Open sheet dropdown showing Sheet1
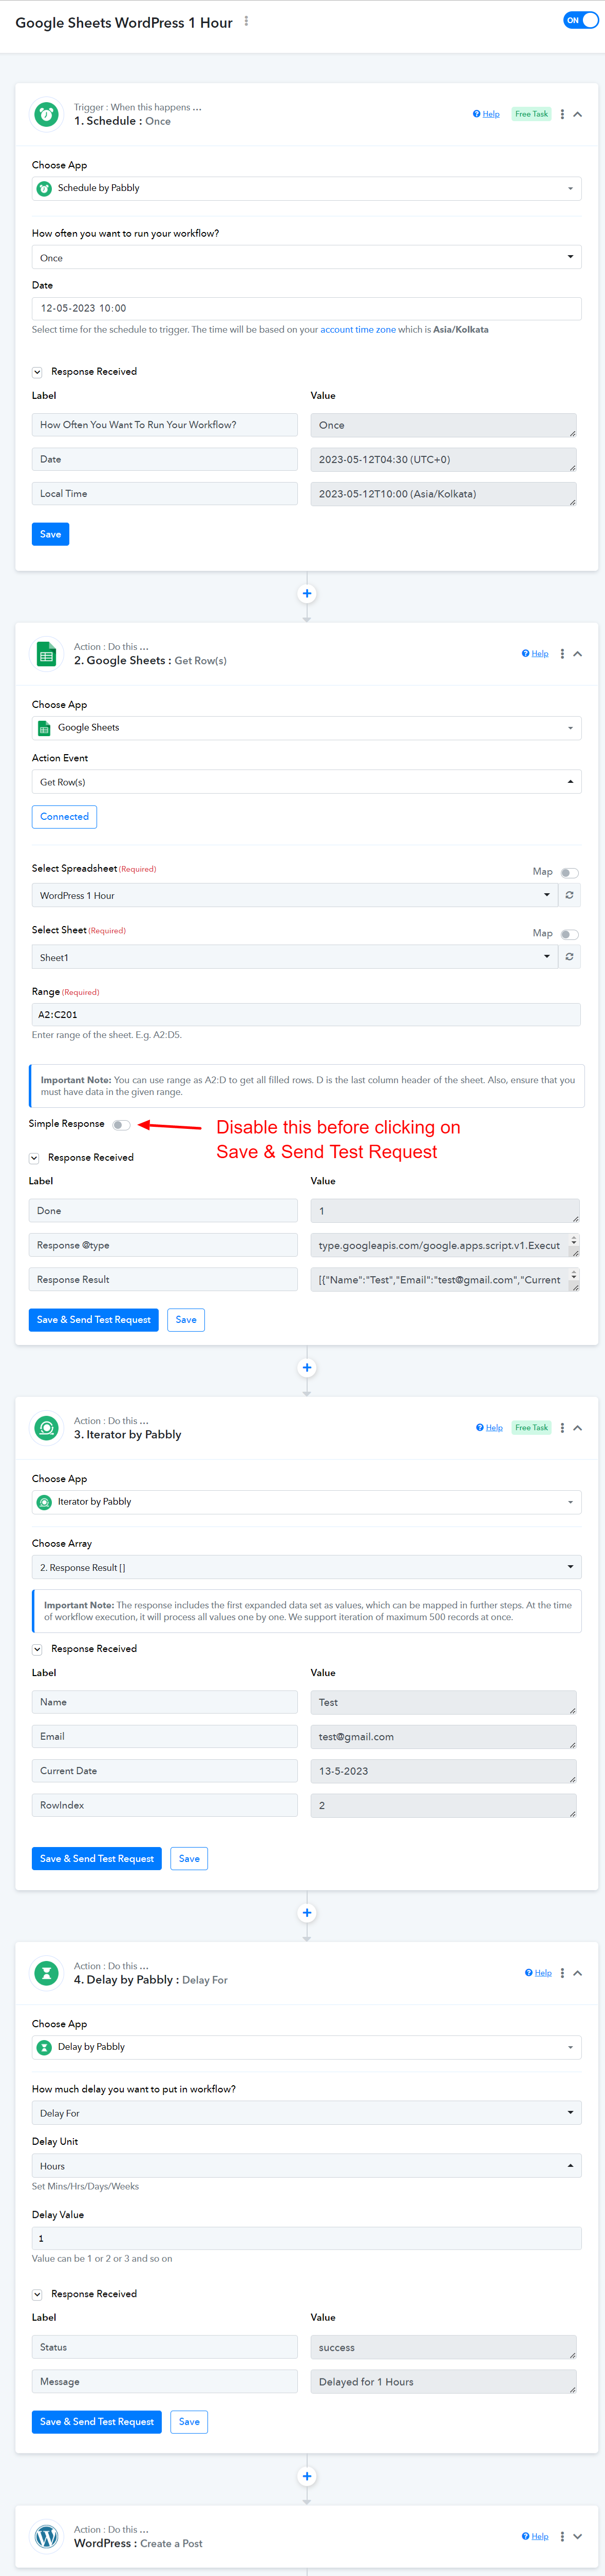 point(294,957)
